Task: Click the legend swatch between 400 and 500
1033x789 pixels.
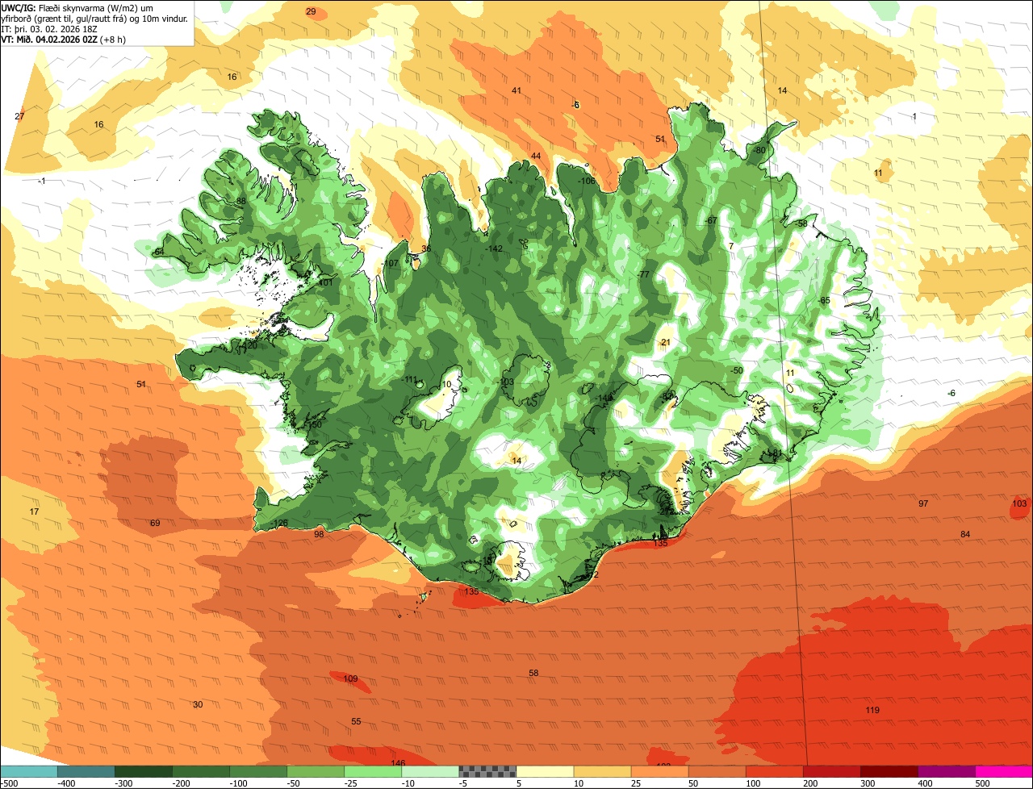Action: (946, 771)
